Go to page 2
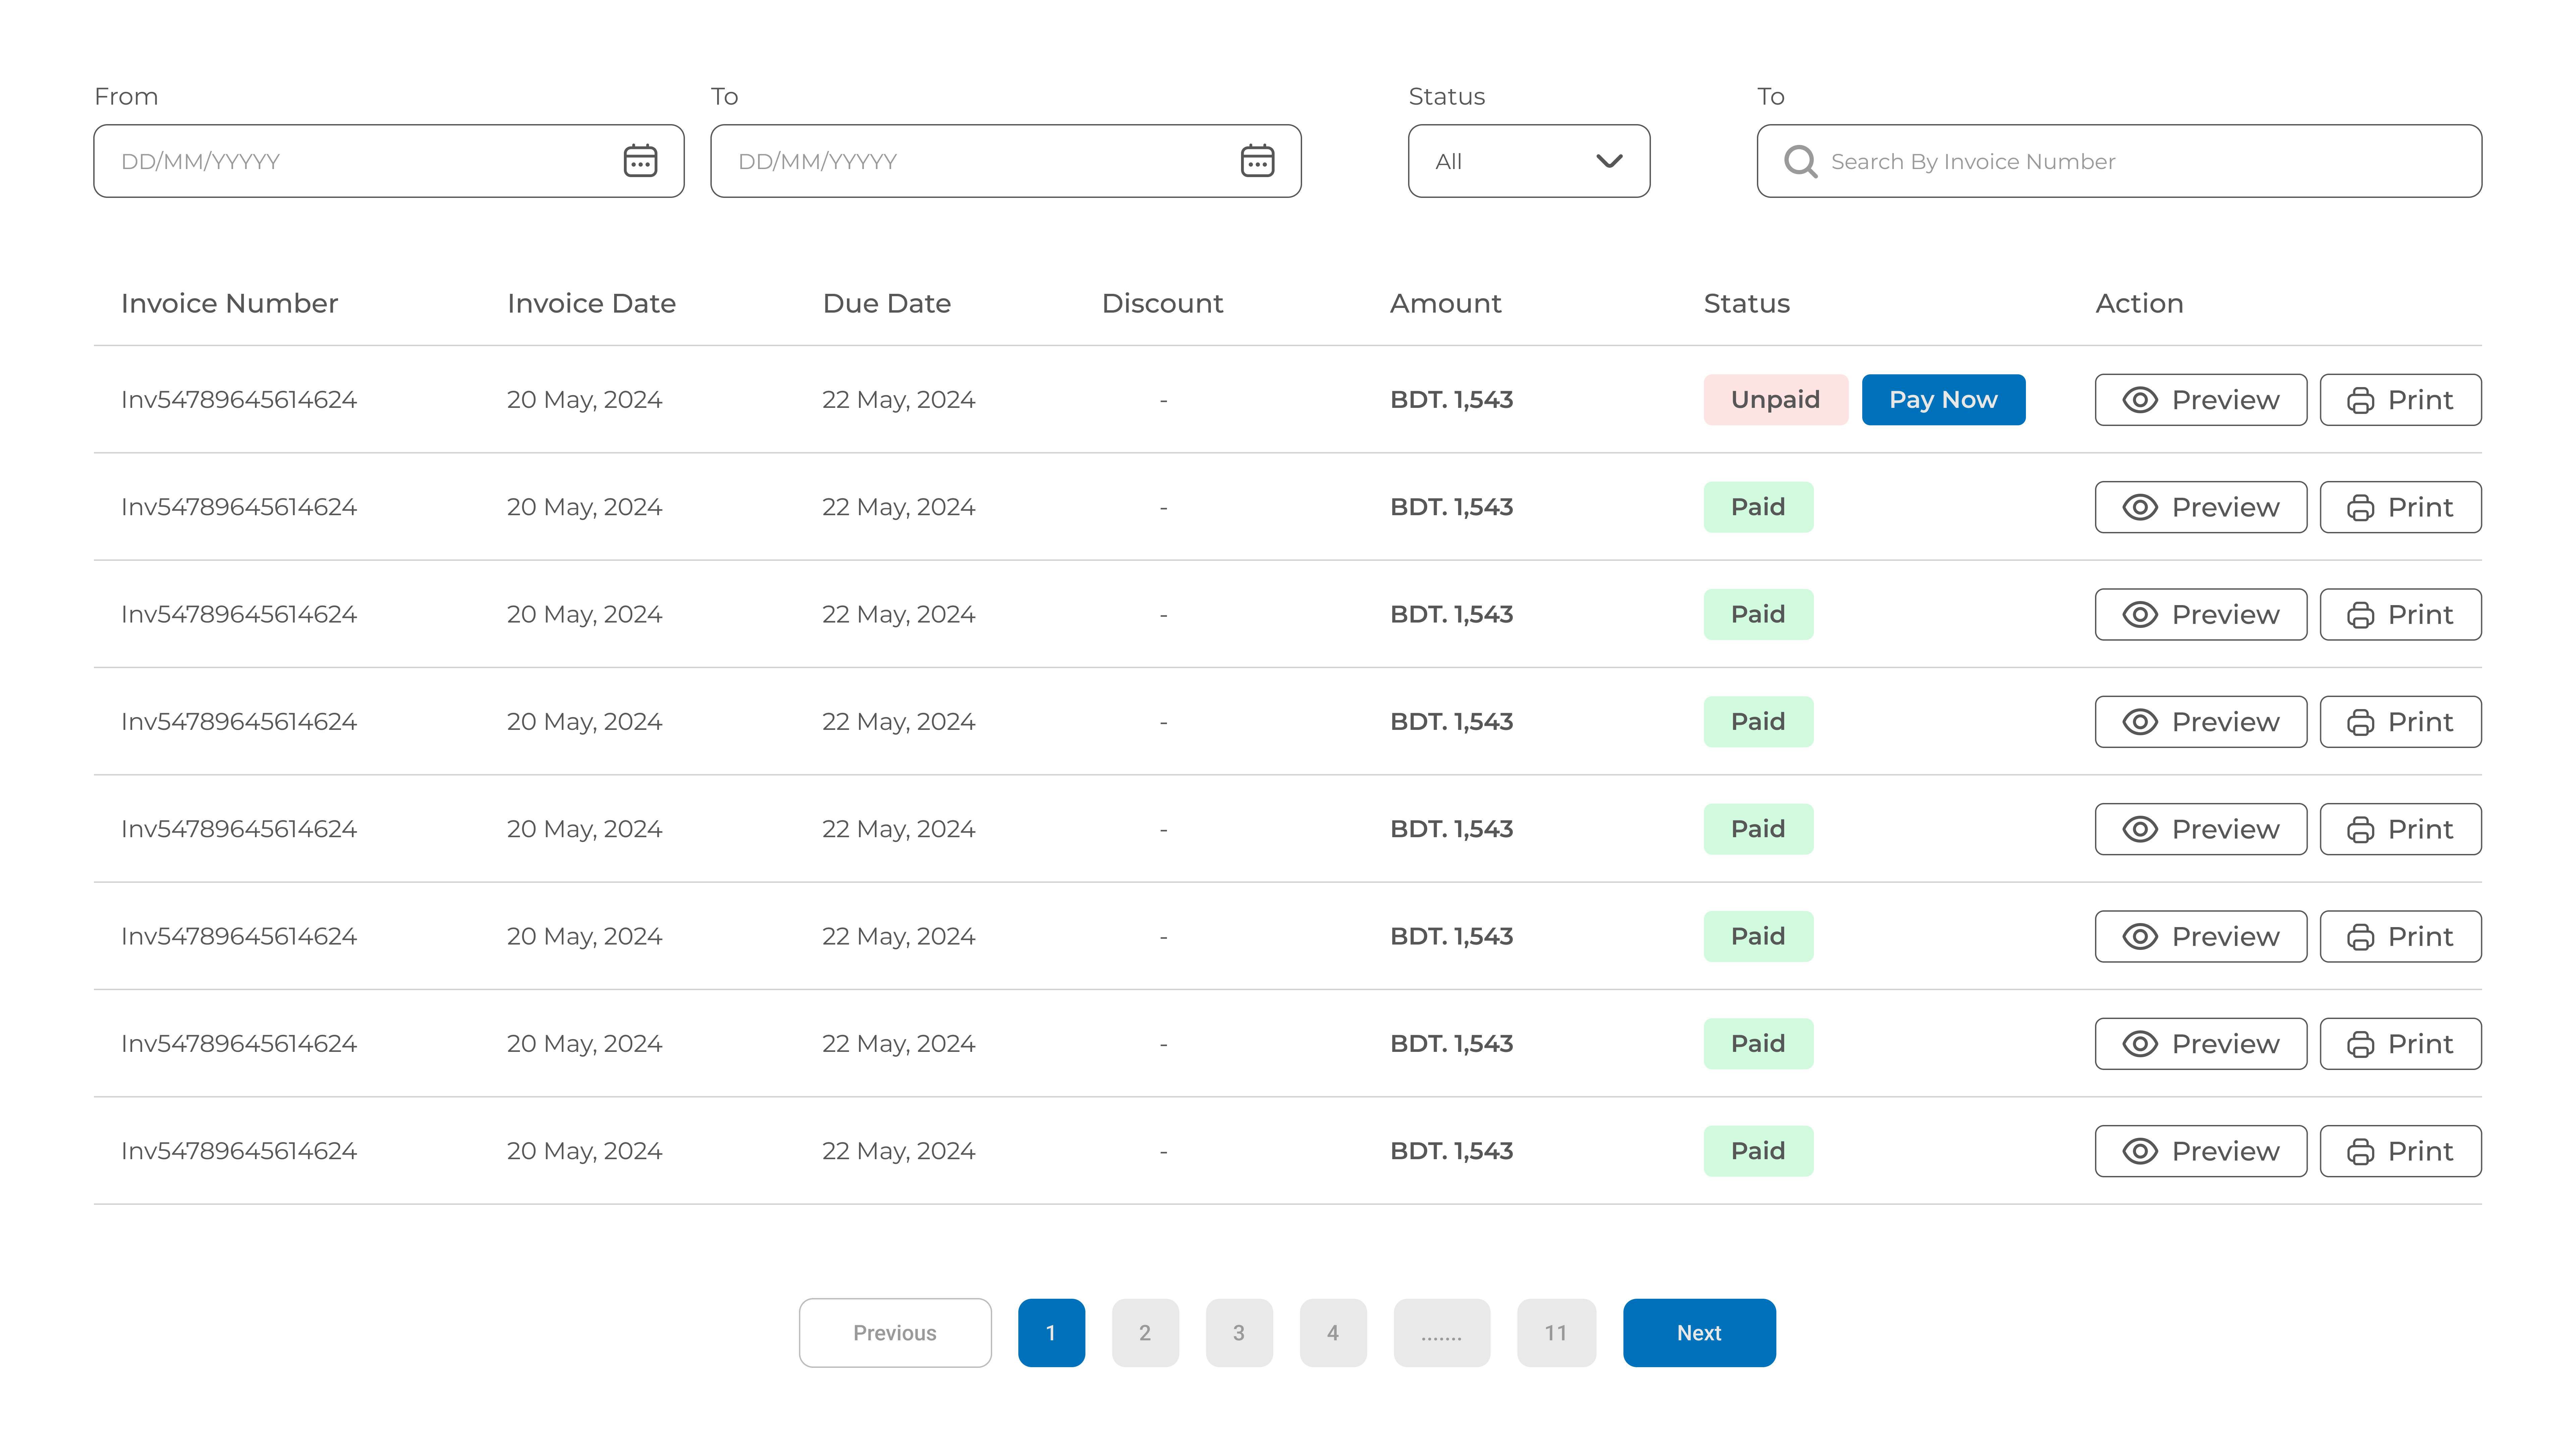Viewport: 2576px width, 1449px height. [1145, 1333]
